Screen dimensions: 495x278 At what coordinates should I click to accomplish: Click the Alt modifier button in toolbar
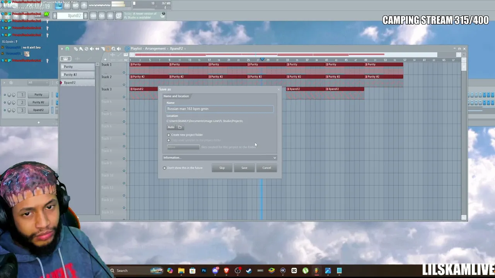(x=110, y=16)
